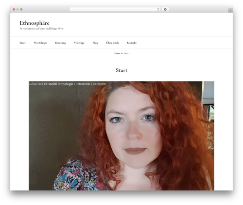Focus the browser address bar

[115, 10]
